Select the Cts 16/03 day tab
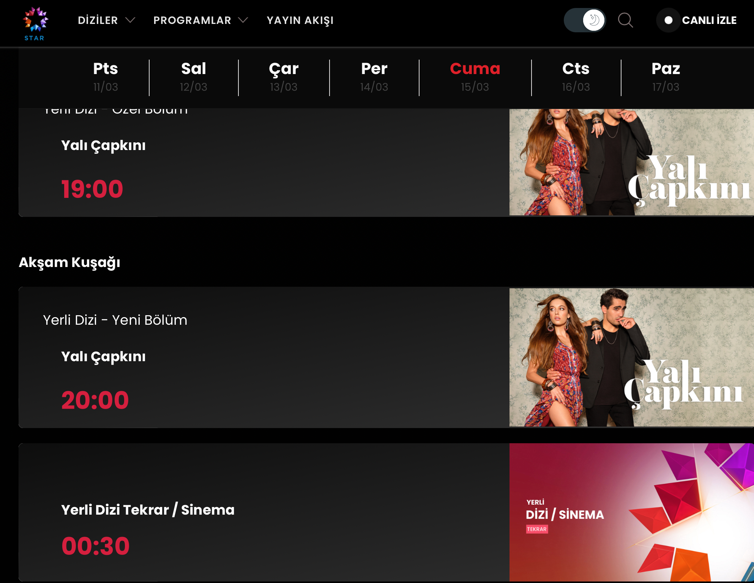Image resolution: width=754 pixels, height=583 pixels. click(x=576, y=77)
